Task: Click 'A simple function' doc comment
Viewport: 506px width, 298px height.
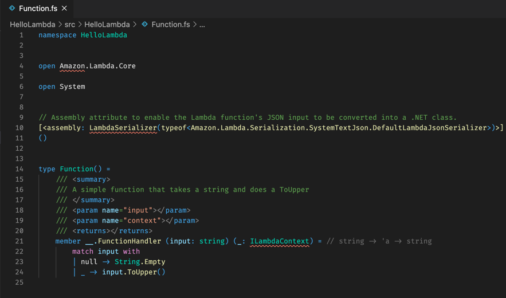Action: (190, 190)
